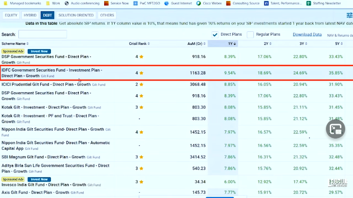This screenshot has width=353, height=198.
Task: Click the Crisil star for Aditya Birla Sun Life fund
Action: 141,169
